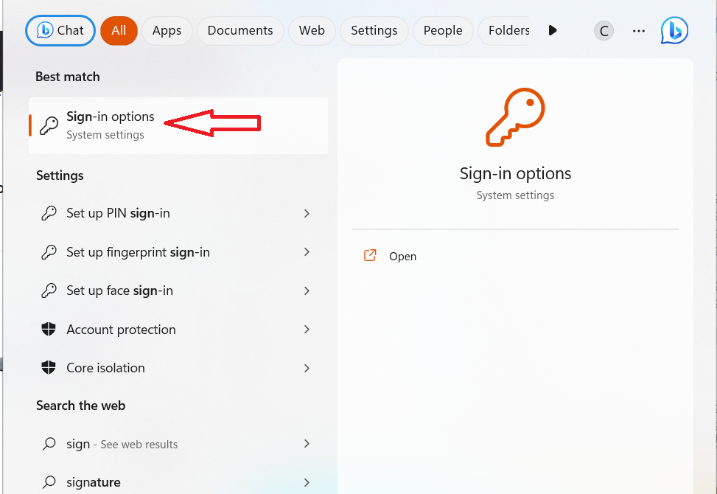Click the Core isolation shield icon
The image size is (717, 494).
(x=49, y=368)
